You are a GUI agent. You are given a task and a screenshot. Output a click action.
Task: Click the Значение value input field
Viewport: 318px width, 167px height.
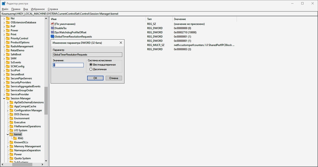point(68,65)
